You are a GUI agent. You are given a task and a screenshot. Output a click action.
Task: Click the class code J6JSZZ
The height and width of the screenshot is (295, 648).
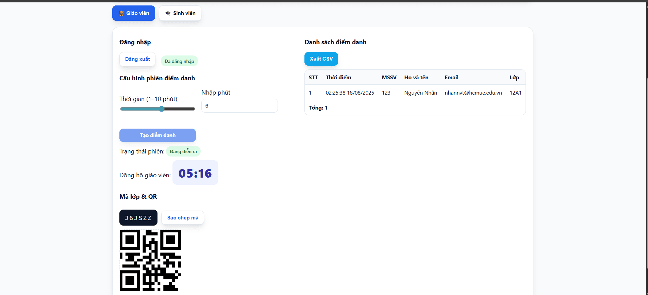138,218
